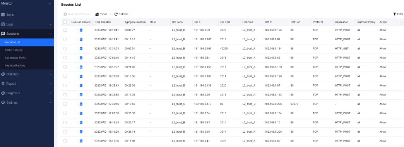The image size is (404, 147).
Task: Click the Top N grid icon
Action: point(3,15)
